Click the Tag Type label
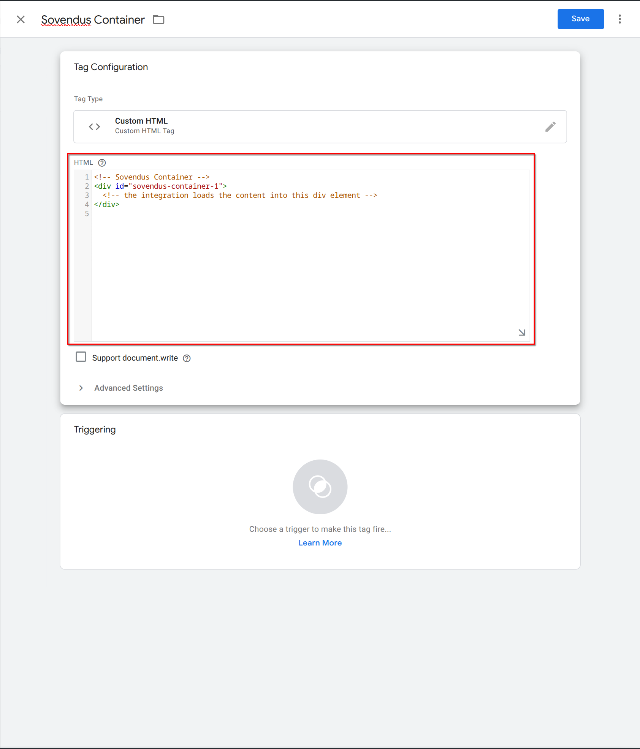Viewport: 640px width, 749px height. (88, 99)
